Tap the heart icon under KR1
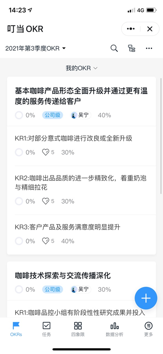 tap(46, 152)
